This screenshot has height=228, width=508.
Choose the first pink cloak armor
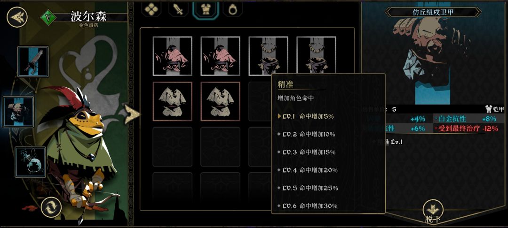click(172, 56)
